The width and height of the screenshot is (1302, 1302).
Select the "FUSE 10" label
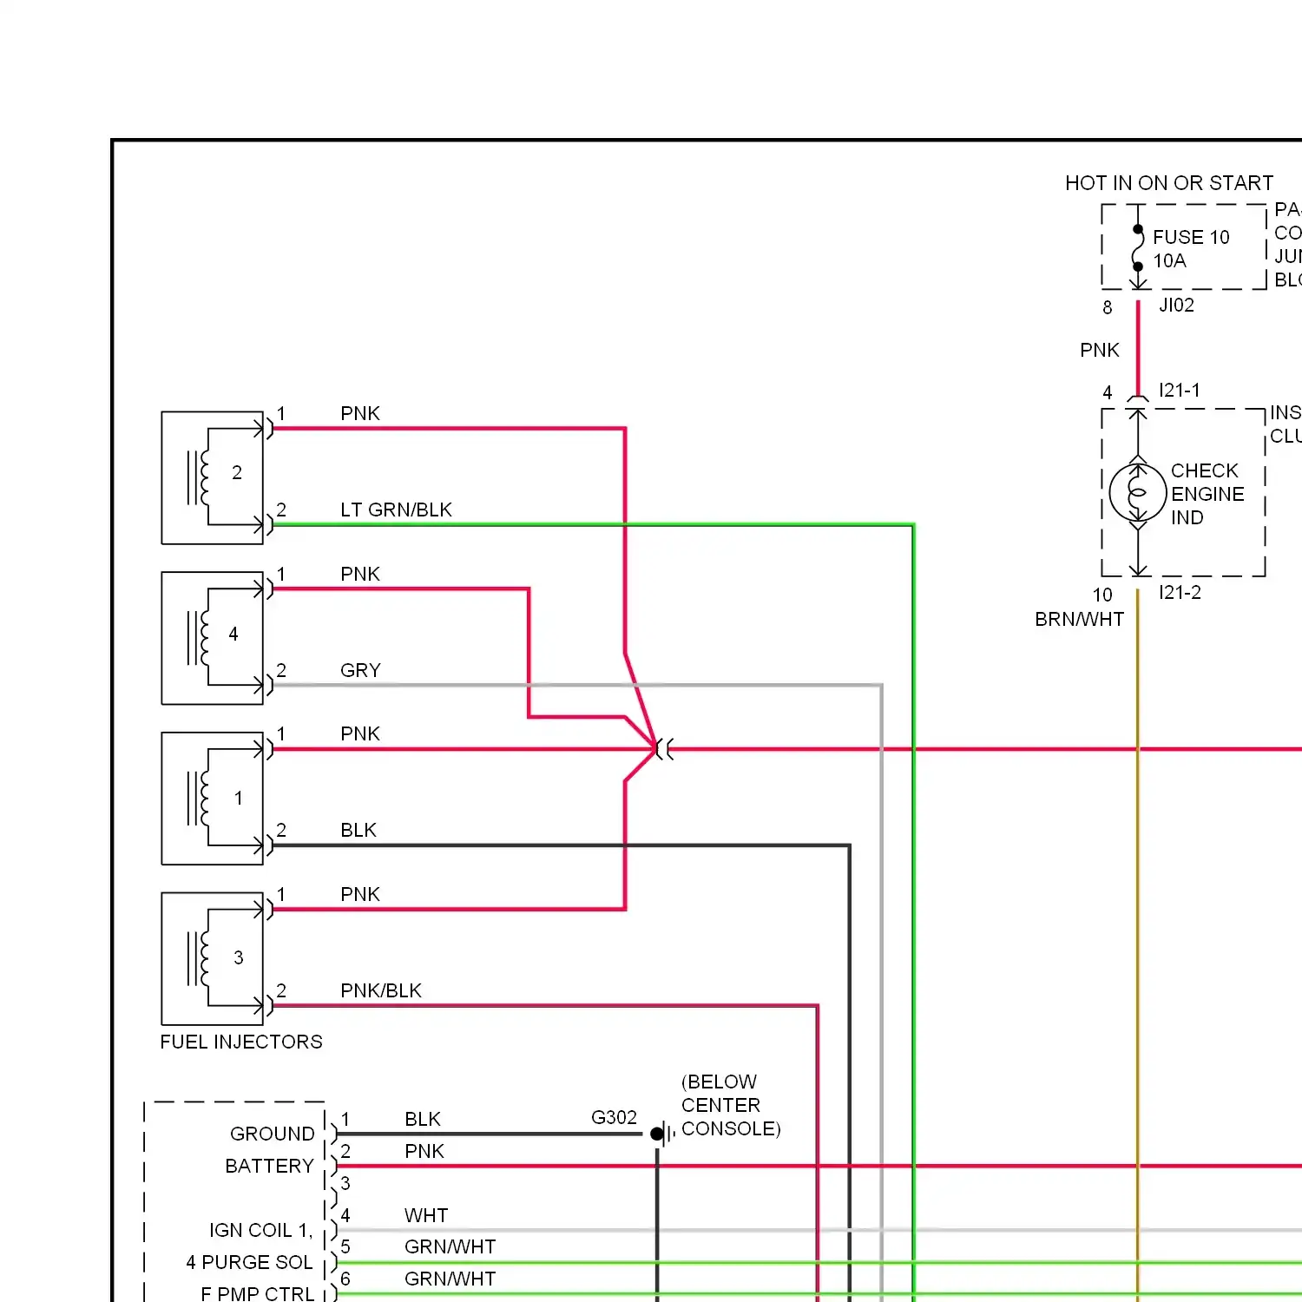1191,237
